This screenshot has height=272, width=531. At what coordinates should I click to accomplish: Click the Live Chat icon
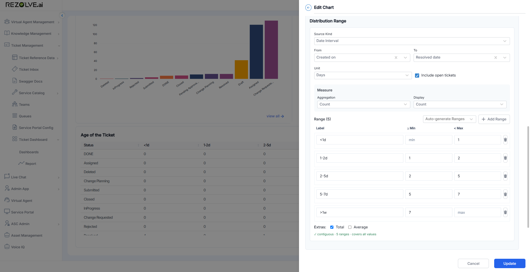point(7,176)
